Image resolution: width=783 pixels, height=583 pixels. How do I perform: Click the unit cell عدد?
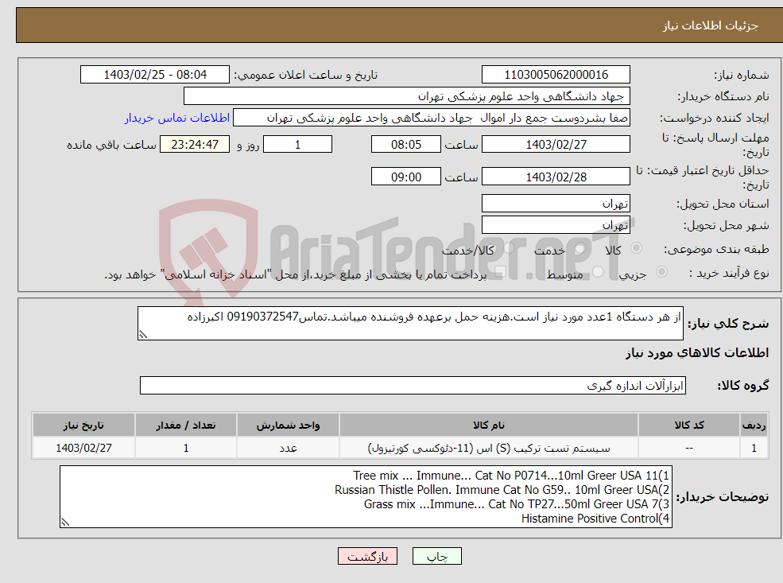click(288, 448)
